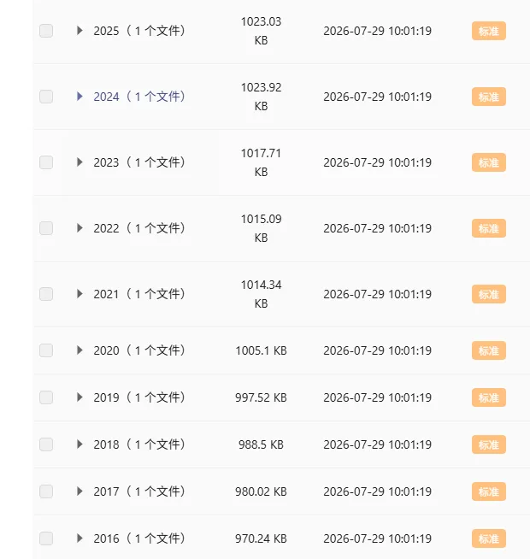Select the 1015.09 KB size cell
Screen dimensions: 530x559
261,228
